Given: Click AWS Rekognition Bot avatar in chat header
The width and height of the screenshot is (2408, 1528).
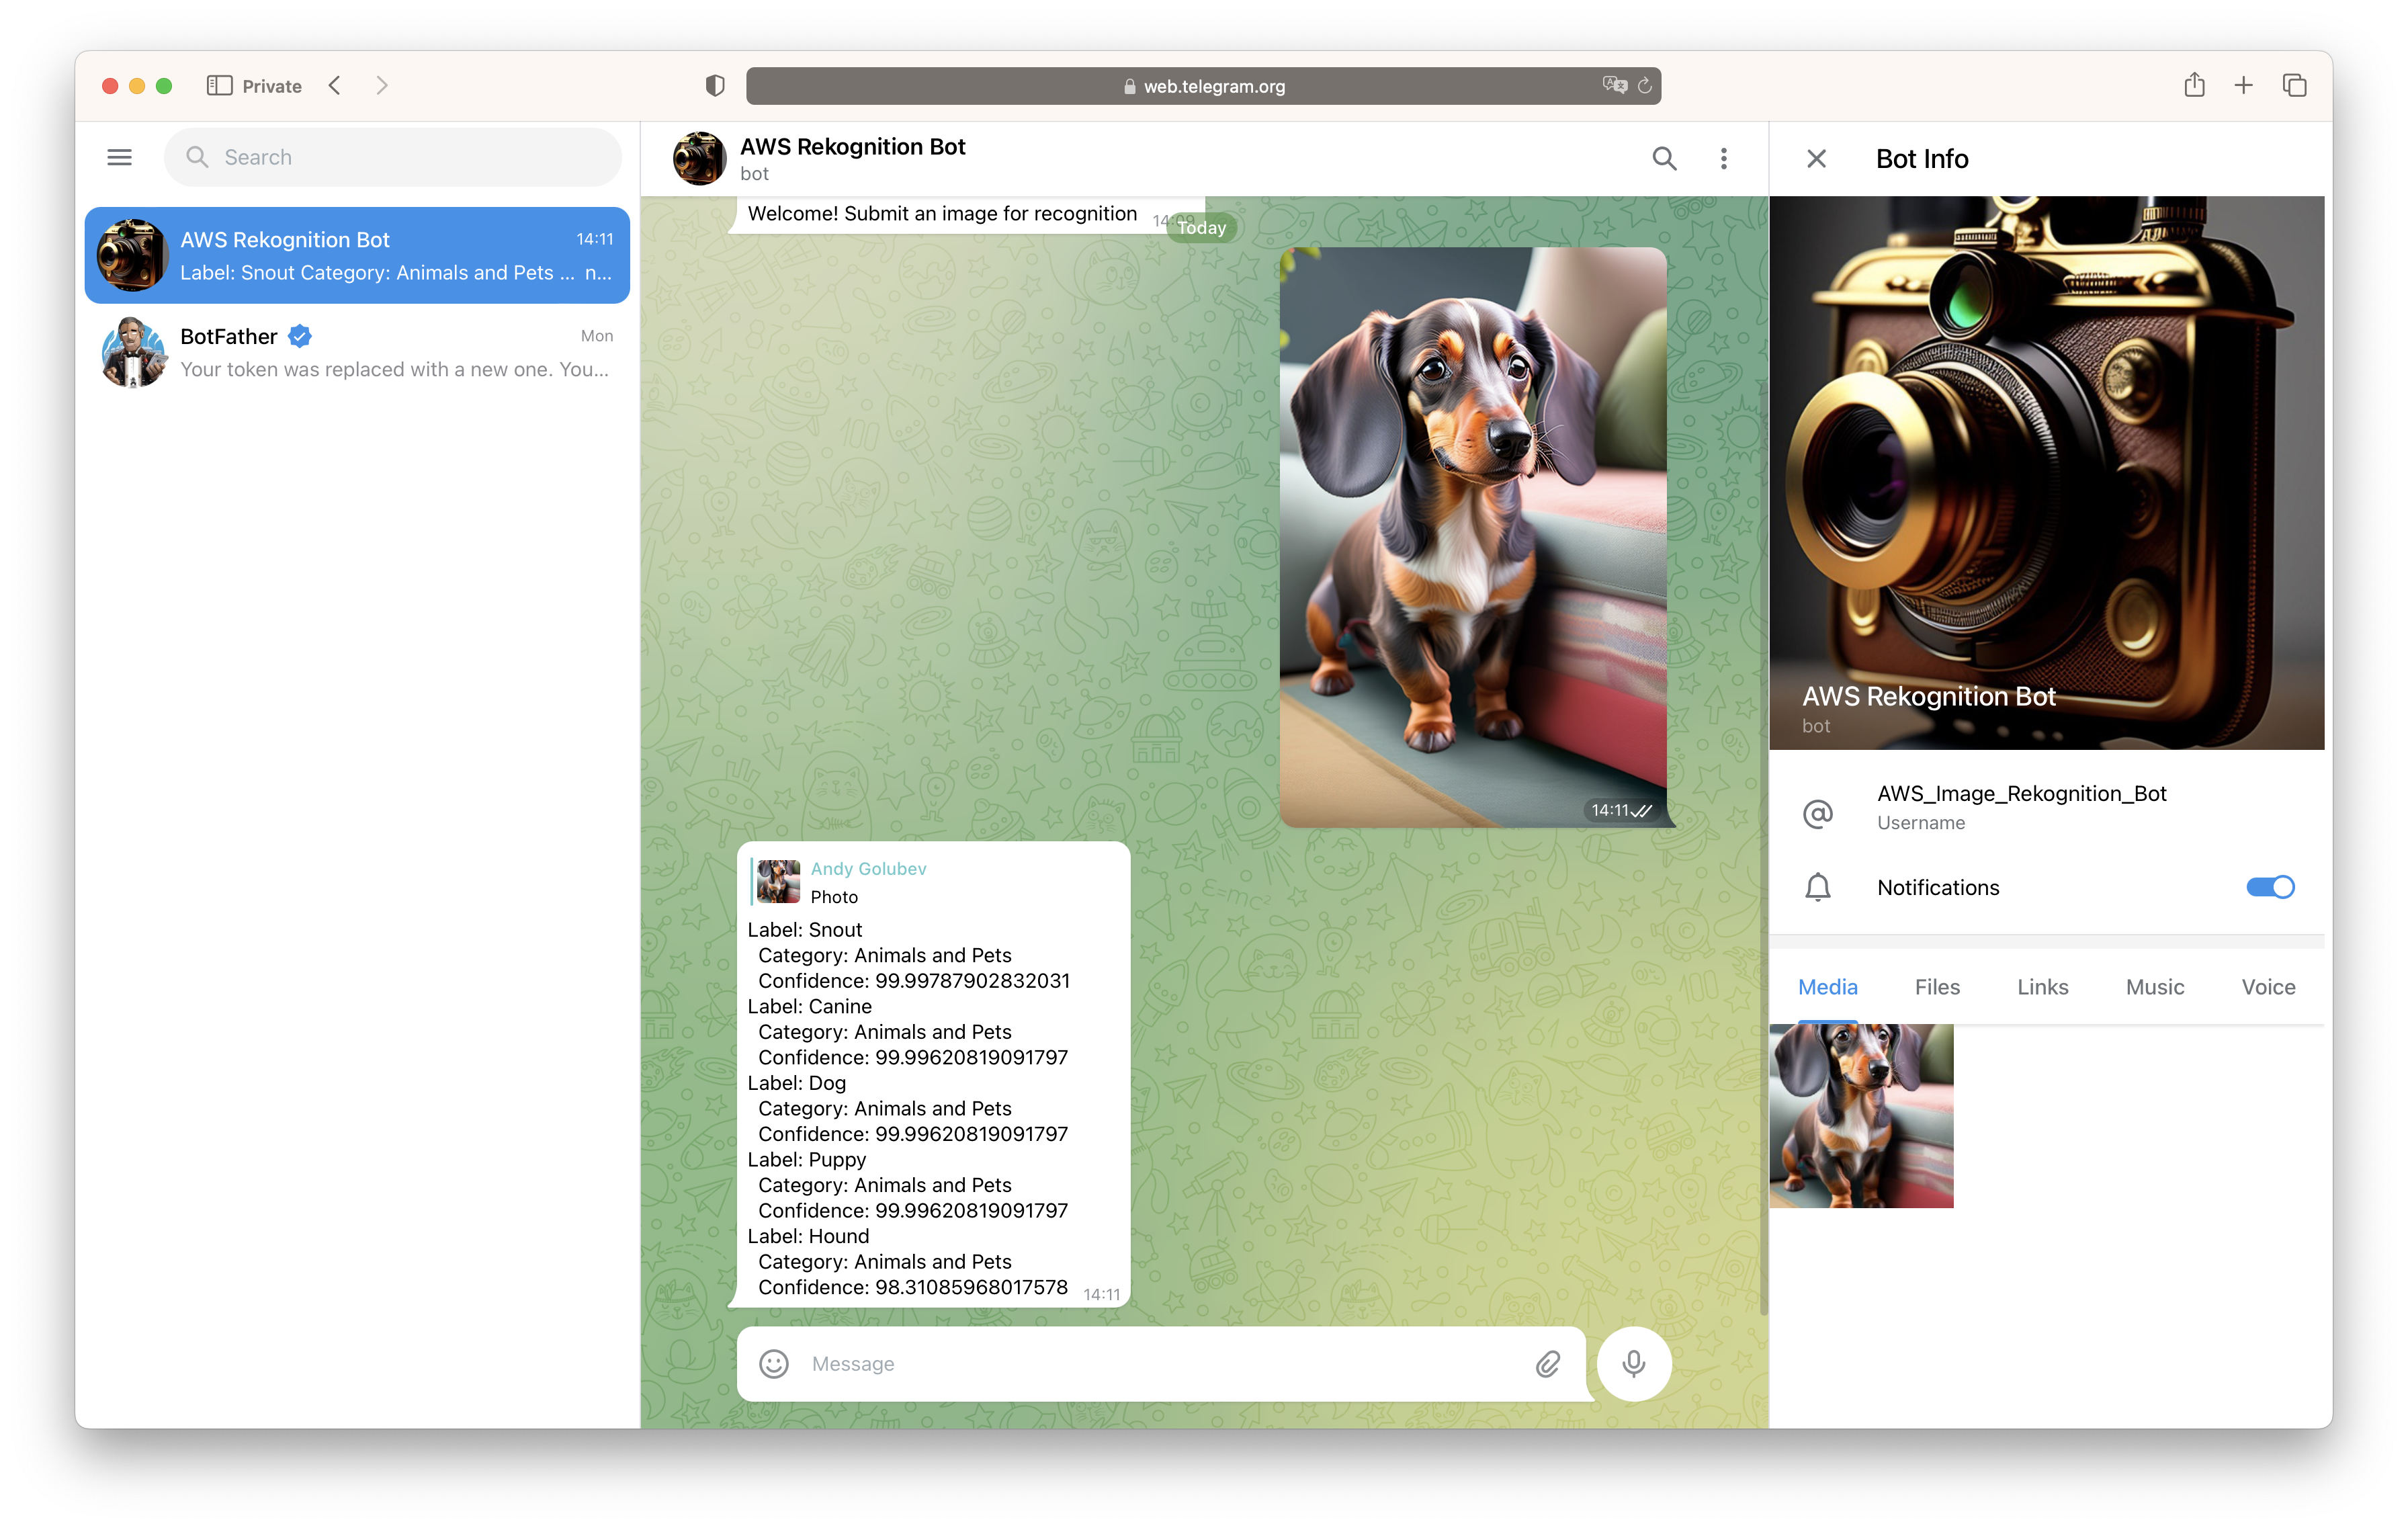Looking at the screenshot, I should [699, 158].
